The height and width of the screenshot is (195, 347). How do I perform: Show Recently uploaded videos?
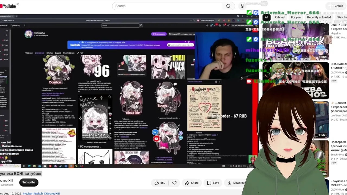tap(319, 17)
